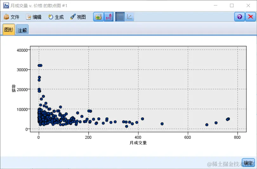Select the point at about 24500 价格
The width and height of the screenshot is (257, 169).
(39, 80)
